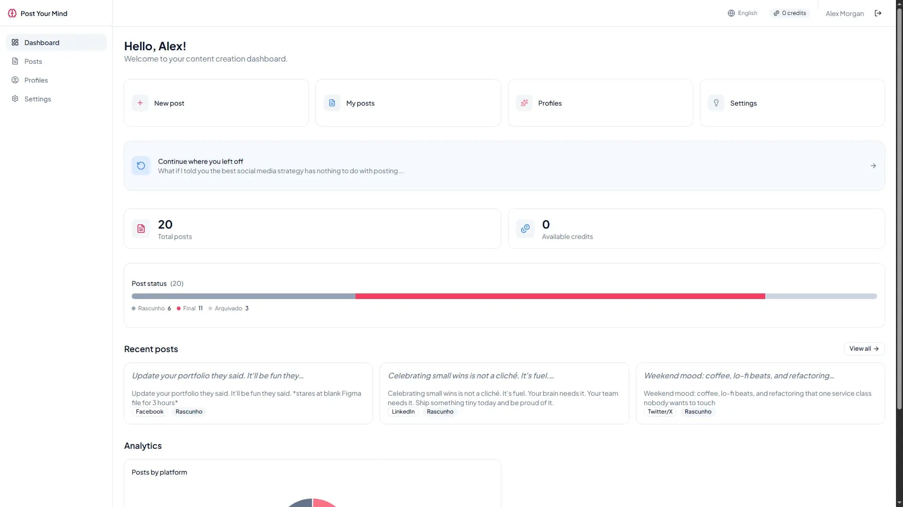Click the 0 Available credits stat card
The width and height of the screenshot is (903, 507).
[696, 229]
